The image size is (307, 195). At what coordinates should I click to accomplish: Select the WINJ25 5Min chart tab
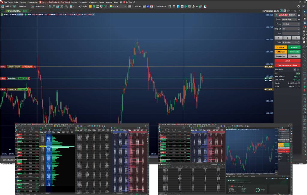pyautogui.click(x=14, y=11)
